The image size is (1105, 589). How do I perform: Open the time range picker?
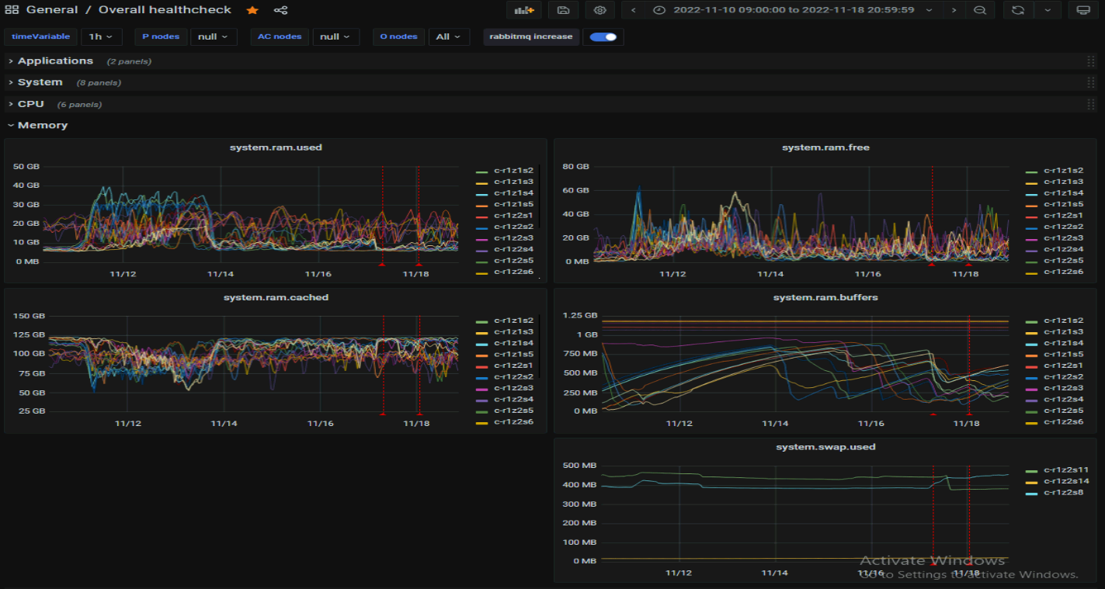(793, 10)
